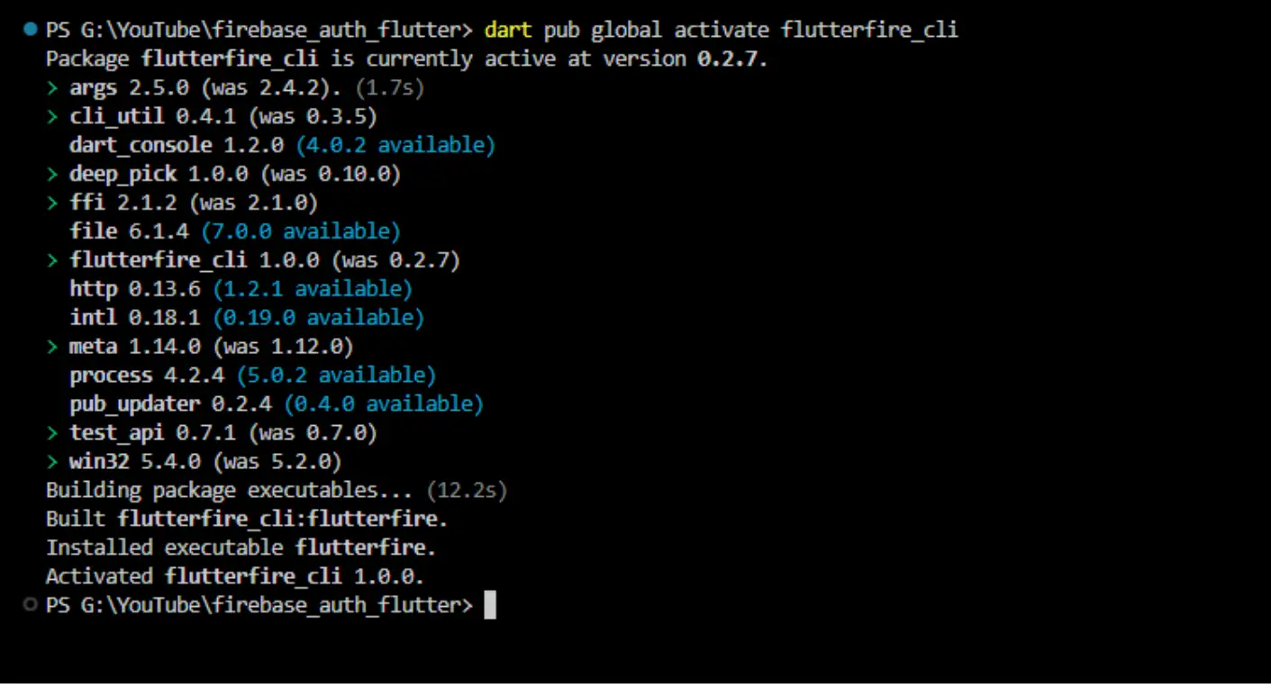Click '(5.0.2 available)' next to process
The width and height of the screenshot is (1271, 688).
coord(336,376)
